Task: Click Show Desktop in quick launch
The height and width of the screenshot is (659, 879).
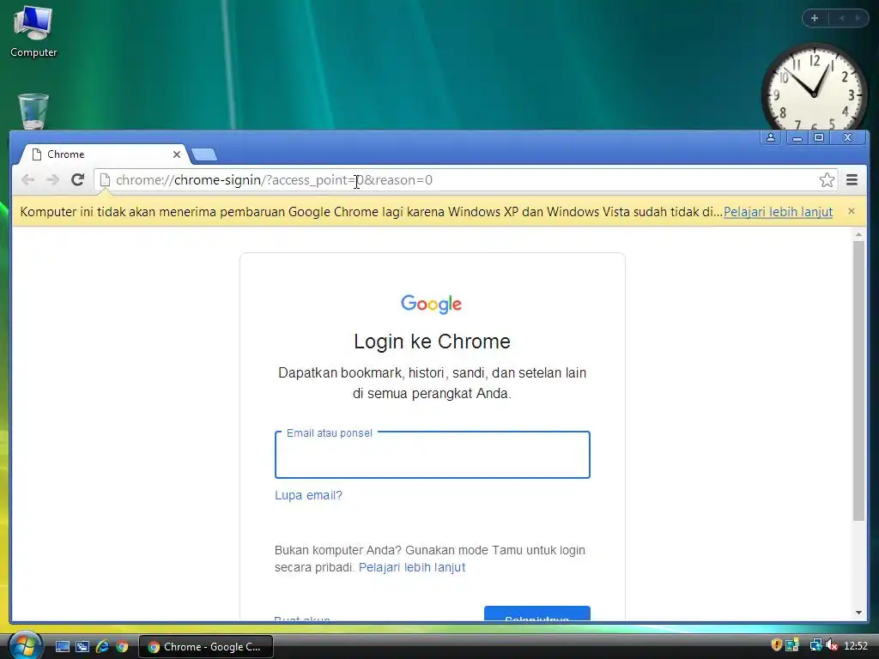Action: (x=62, y=647)
